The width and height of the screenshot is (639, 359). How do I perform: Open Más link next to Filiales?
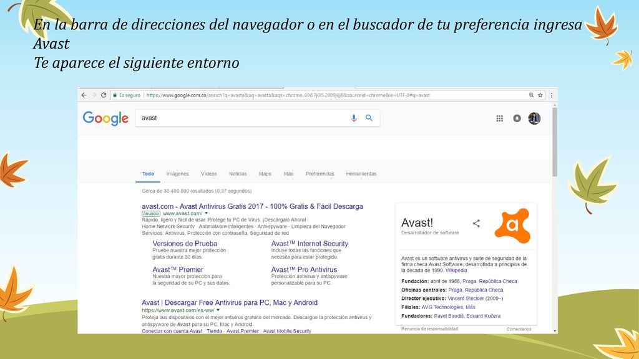(x=471, y=307)
